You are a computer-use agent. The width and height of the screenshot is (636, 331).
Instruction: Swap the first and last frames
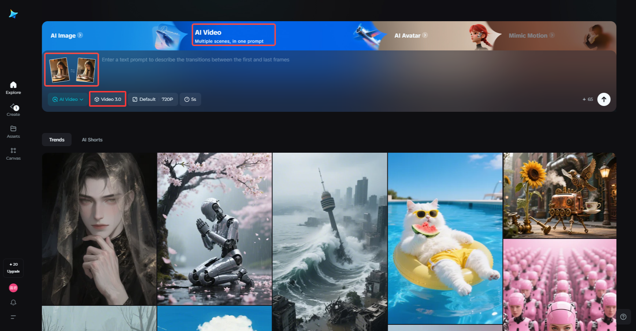click(72, 71)
